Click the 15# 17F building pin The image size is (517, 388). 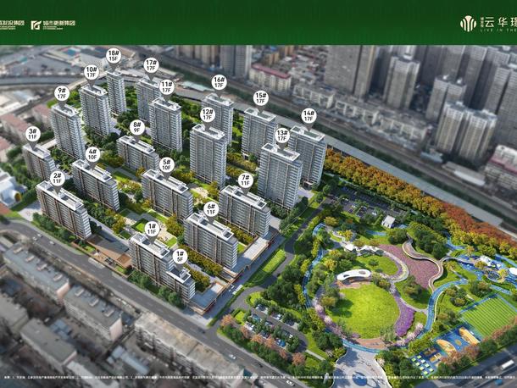click(260, 98)
